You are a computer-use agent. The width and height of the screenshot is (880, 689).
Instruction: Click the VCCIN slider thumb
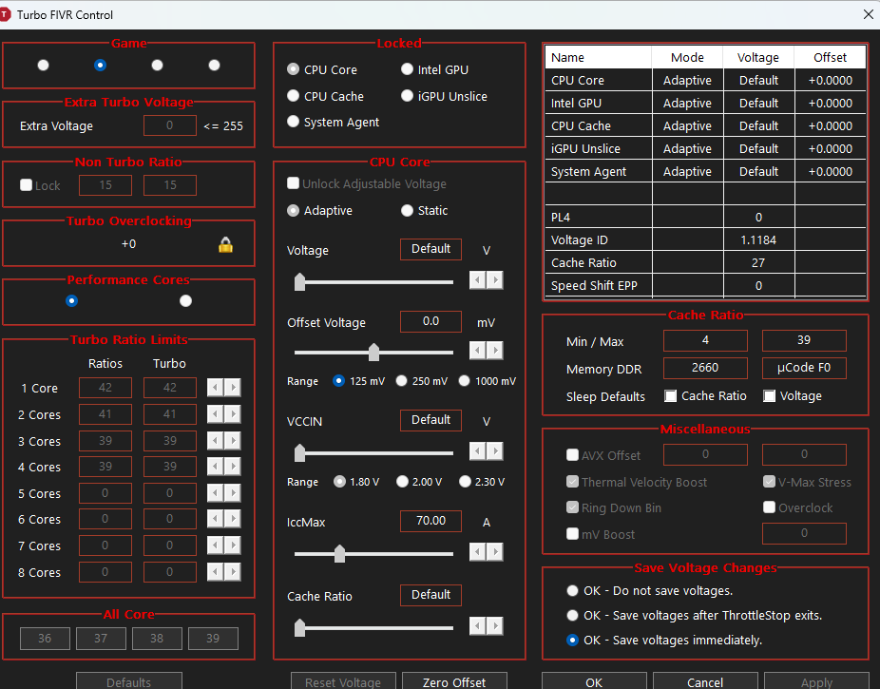300,452
